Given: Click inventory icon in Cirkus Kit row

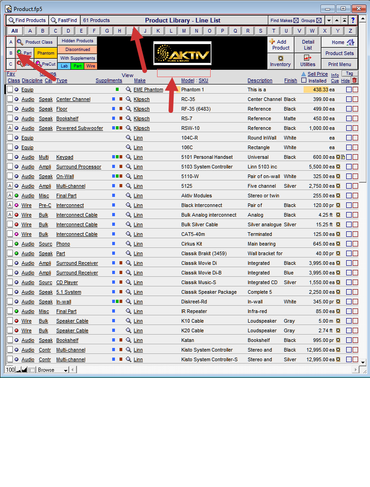Looking at the screenshot, I should [338, 244].
